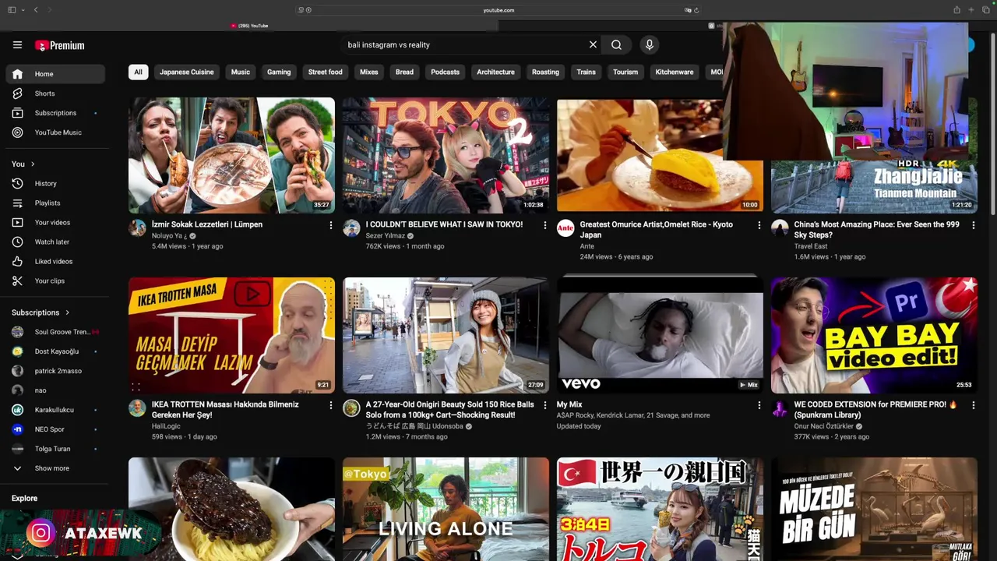Select the Podcasts filter chip
Image resolution: width=997 pixels, height=561 pixels.
[x=446, y=72]
